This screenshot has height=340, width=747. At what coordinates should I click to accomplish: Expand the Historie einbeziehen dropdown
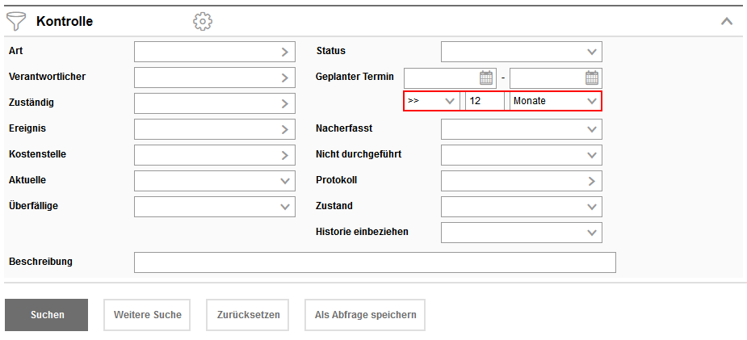(592, 233)
